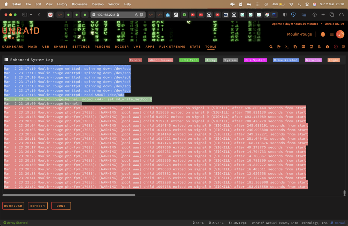
Task: Click the grid icon beside Enhanced System Log
Action: tap(6, 60)
